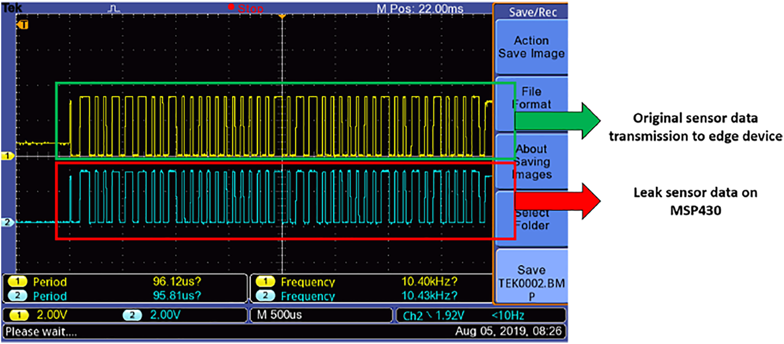Viewport: 784px width, 344px height.
Task: Toggle acquisition with the Stop indicator
Action: [x=246, y=8]
